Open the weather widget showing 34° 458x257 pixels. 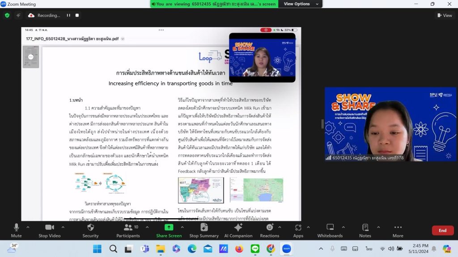(x=12, y=248)
